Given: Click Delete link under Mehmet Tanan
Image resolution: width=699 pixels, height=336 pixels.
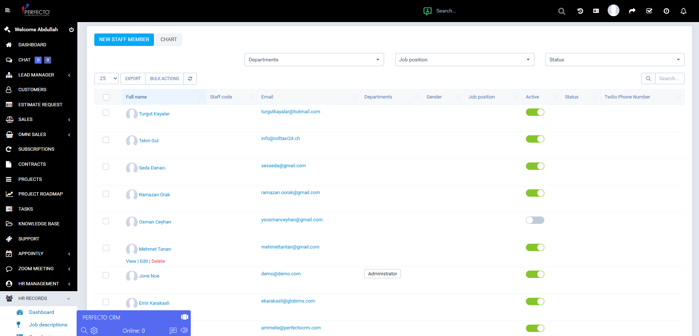Looking at the screenshot, I should pos(158,261).
